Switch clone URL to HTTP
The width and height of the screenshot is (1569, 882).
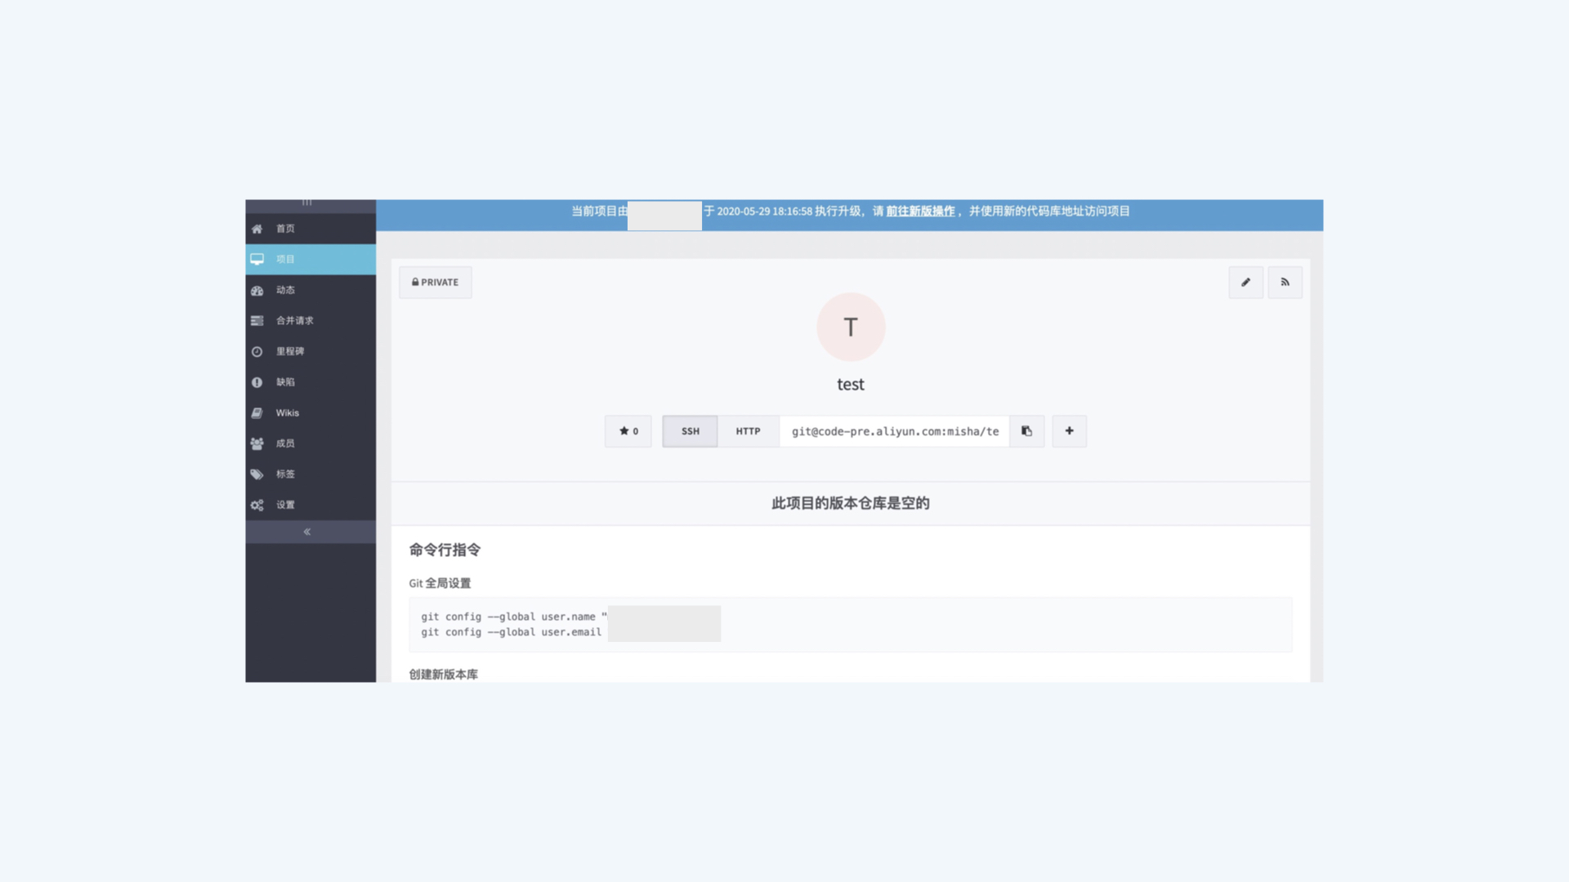point(748,431)
